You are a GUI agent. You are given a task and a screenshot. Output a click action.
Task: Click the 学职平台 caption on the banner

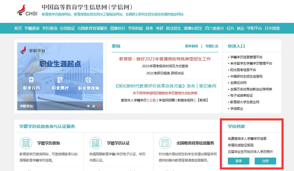pyautogui.click(x=26, y=106)
